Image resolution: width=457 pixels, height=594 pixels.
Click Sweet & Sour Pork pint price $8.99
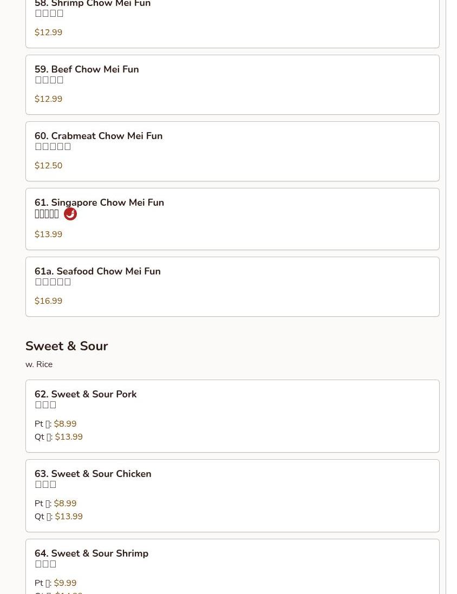65,424
